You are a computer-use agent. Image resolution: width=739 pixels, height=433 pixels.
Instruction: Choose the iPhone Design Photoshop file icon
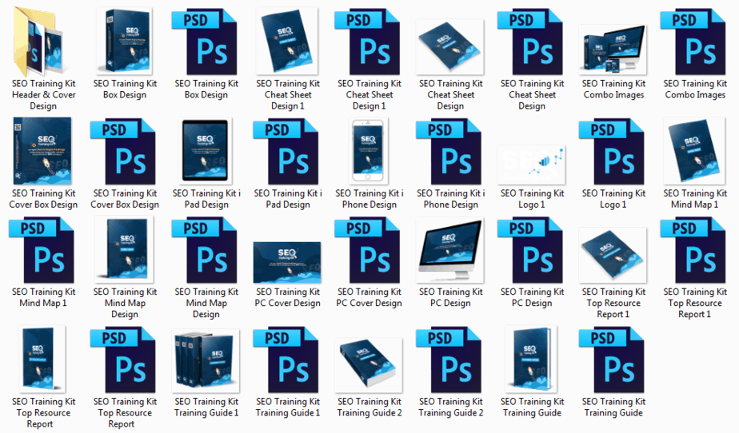(x=449, y=152)
